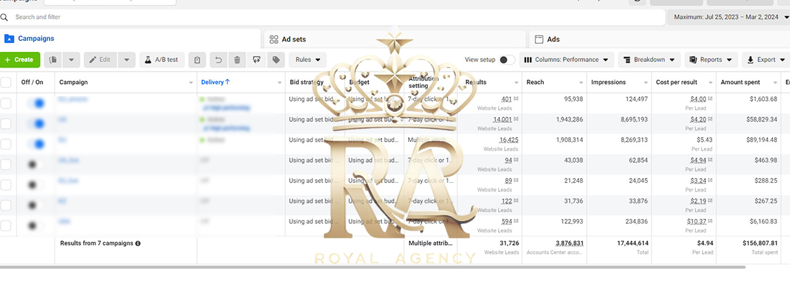Viewport: 790px width, 298px height.
Task: Open the A/B test flask tool
Action: click(162, 59)
